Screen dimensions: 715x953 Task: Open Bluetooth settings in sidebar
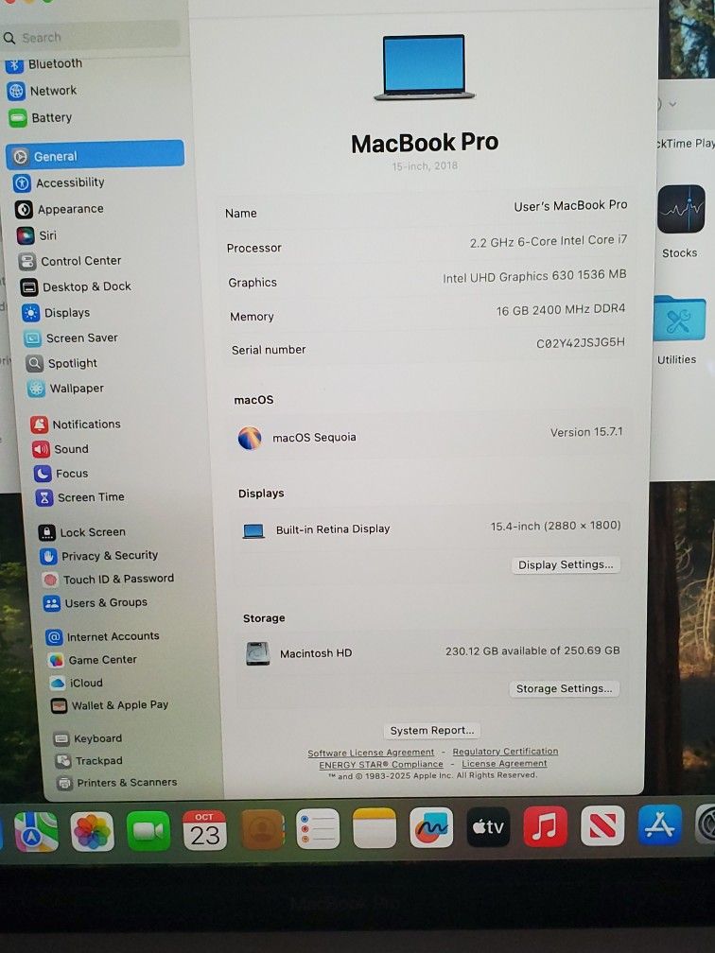pos(44,64)
